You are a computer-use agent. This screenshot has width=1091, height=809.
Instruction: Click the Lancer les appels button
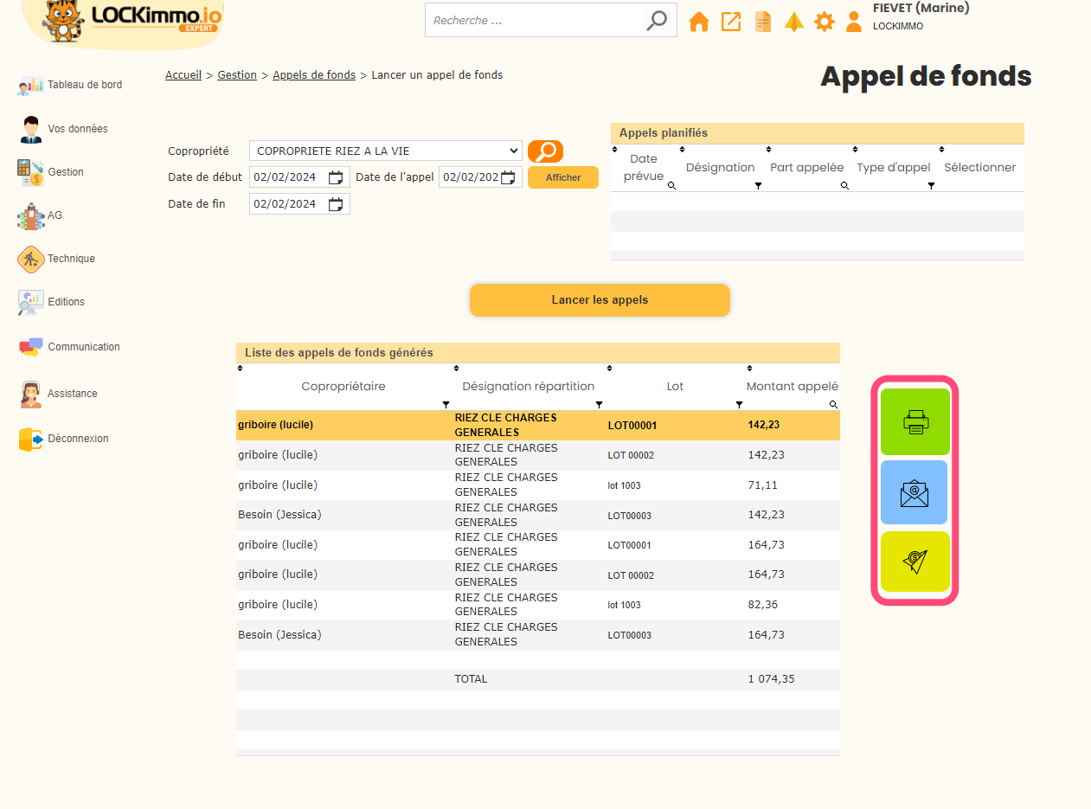[x=600, y=300]
